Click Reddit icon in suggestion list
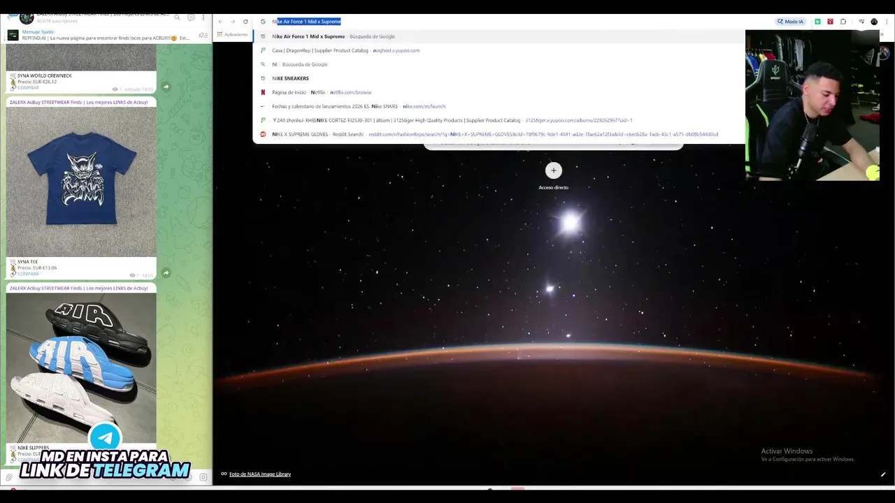 pyautogui.click(x=263, y=134)
